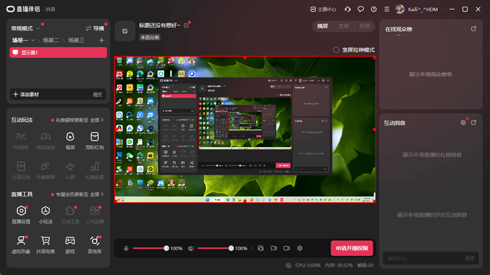Edit the stream title pencil icon
Image resolution: width=490 pixels, height=275 pixels.
point(187,25)
